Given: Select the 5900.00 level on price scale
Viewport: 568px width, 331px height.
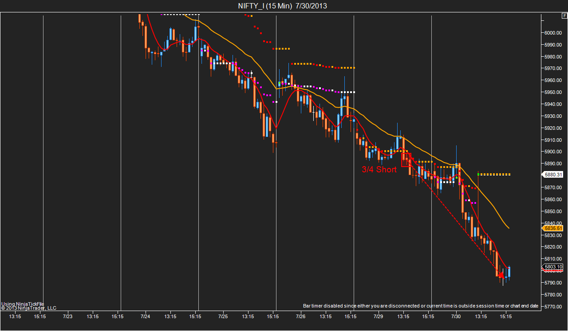Looking at the screenshot, I should [553, 152].
